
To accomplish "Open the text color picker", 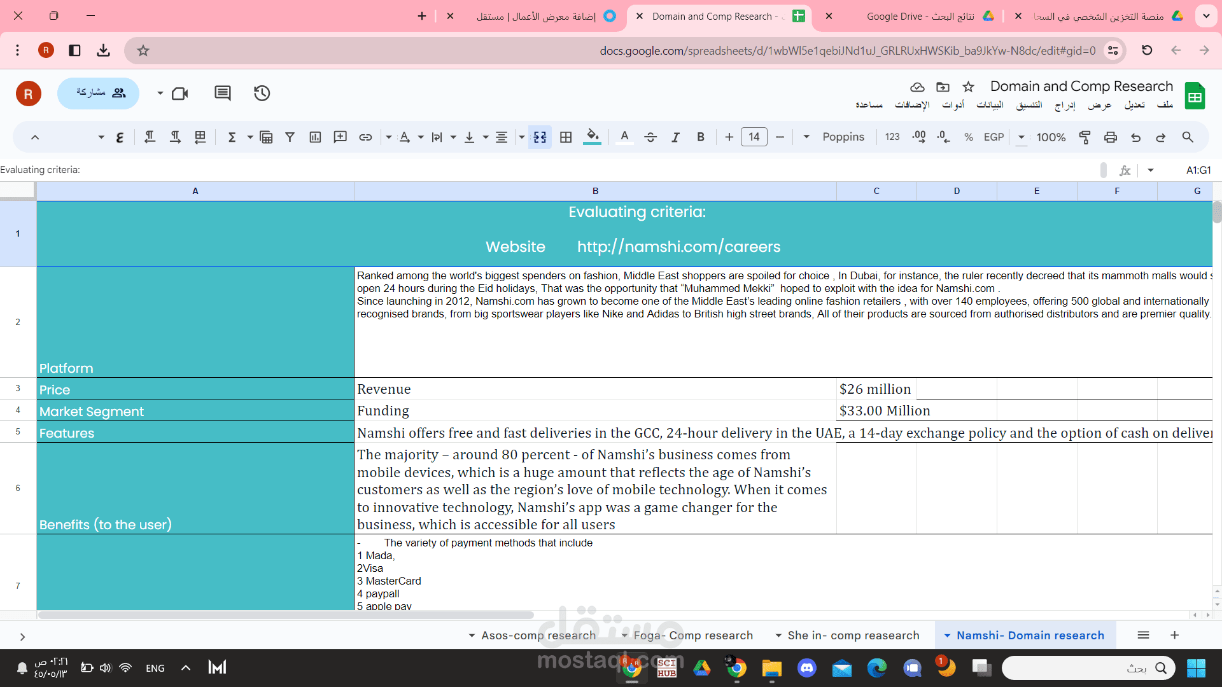I will [x=625, y=137].
